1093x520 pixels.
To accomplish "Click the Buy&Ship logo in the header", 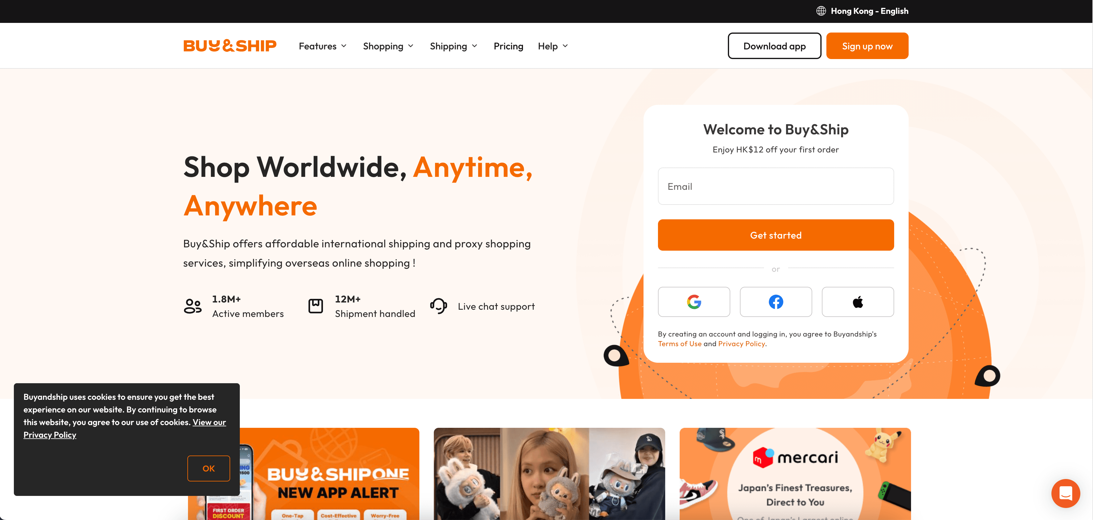I will [x=230, y=46].
